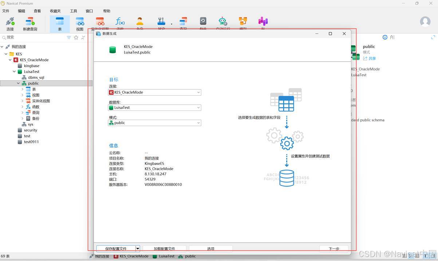Open the arrow next to 其它 toolbar icon
Viewport: 438px width, 261px height.
pos(171,24)
